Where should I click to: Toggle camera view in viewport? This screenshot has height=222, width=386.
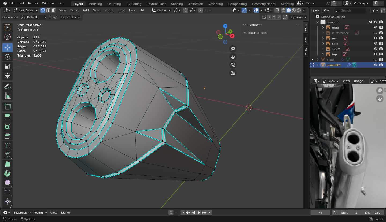233,65
